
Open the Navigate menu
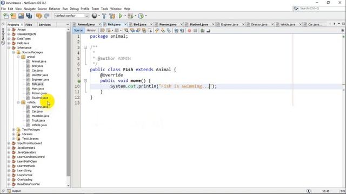click(30, 9)
